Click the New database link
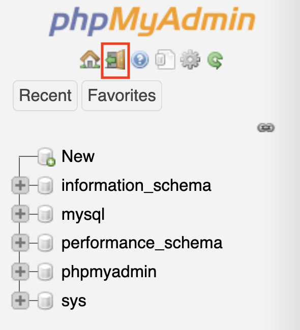Screen dimensions: 300x330 [x=78, y=156]
